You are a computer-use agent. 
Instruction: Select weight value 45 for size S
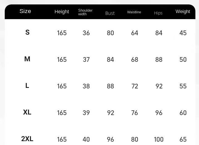click(x=183, y=33)
